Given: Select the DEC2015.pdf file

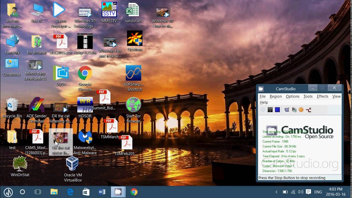Looking at the screenshot, I should click(61, 45).
